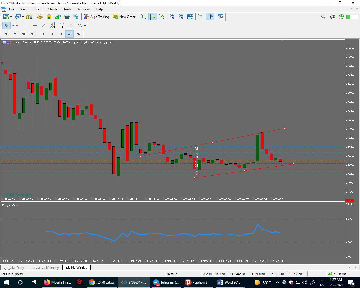Click the search magnifier icon

pos(323,17)
